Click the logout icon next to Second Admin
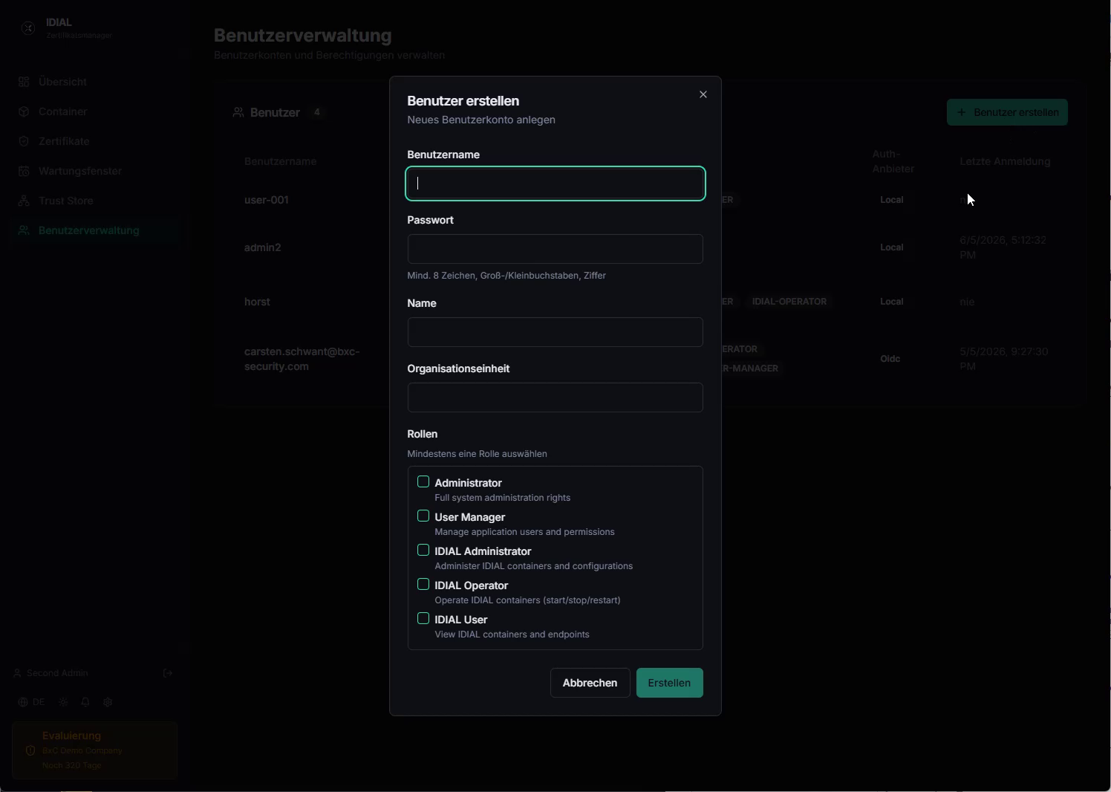 point(168,673)
